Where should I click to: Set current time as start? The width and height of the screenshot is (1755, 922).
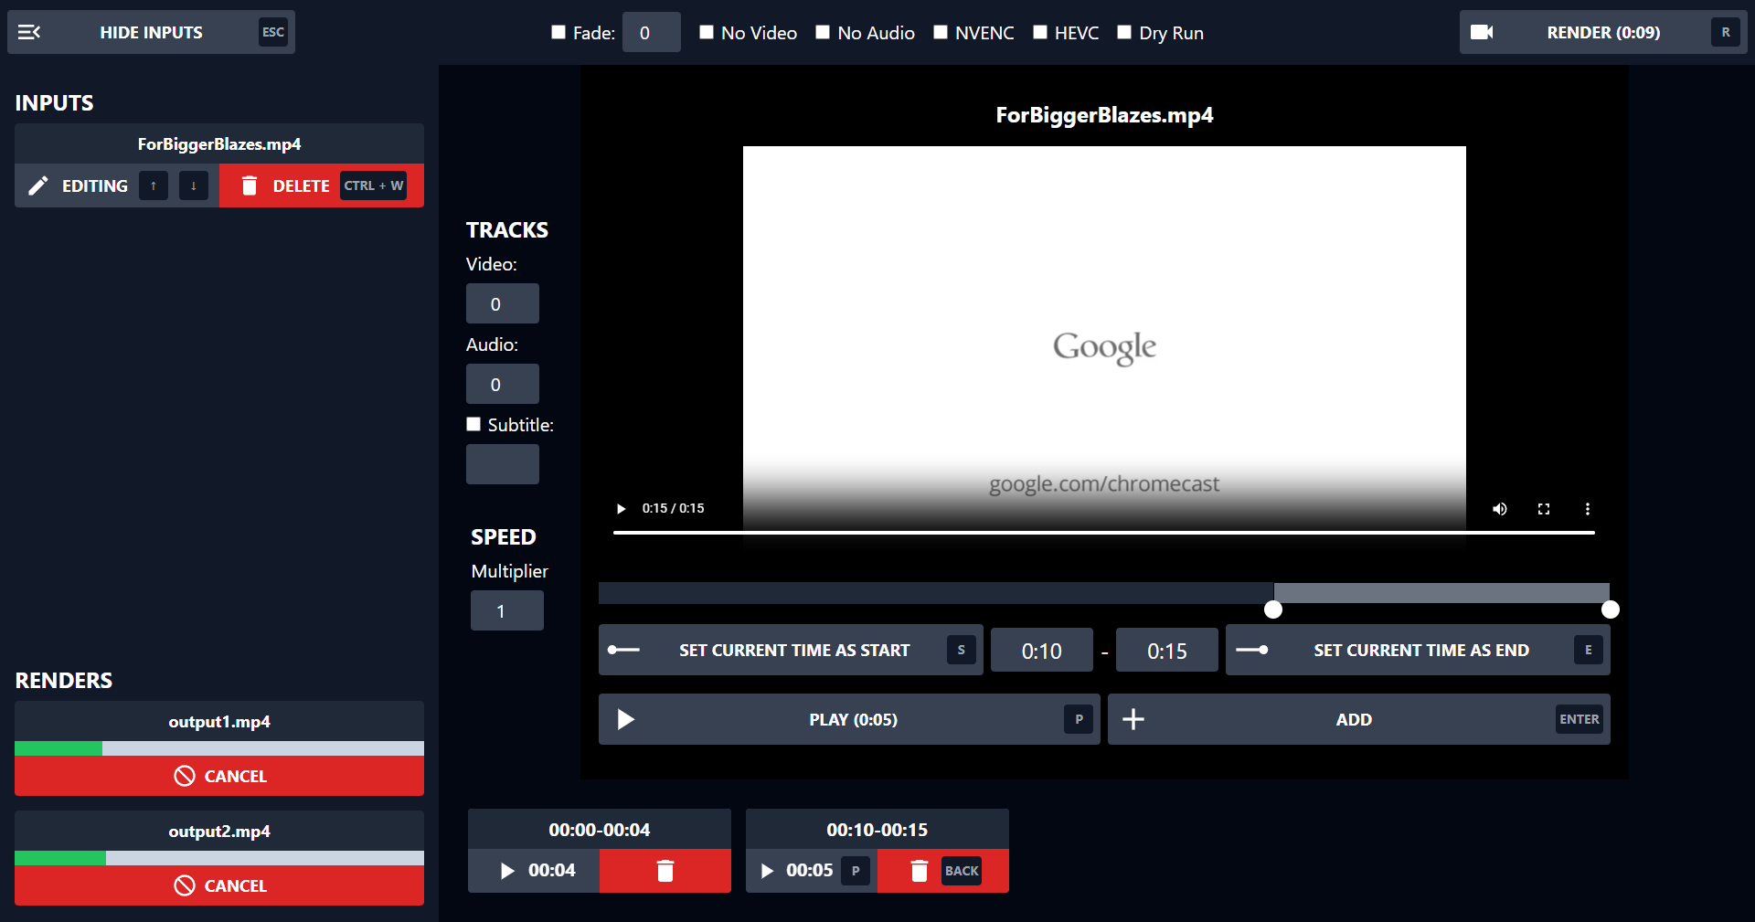tap(791, 650)
